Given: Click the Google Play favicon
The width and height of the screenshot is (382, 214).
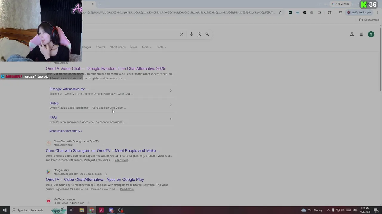Looking at the screenshot, I should [48, 172].
